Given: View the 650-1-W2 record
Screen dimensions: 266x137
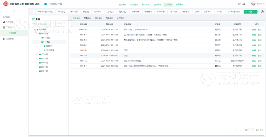Looking at the screenshot, I should point(254,30).
